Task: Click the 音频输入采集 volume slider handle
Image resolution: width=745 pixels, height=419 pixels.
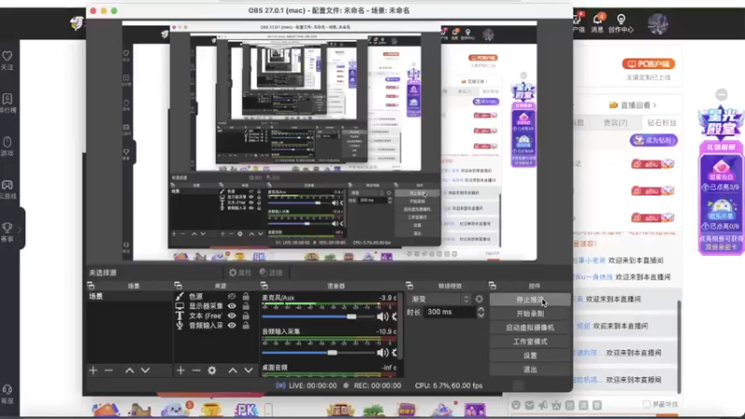Action: pos(332,353)
